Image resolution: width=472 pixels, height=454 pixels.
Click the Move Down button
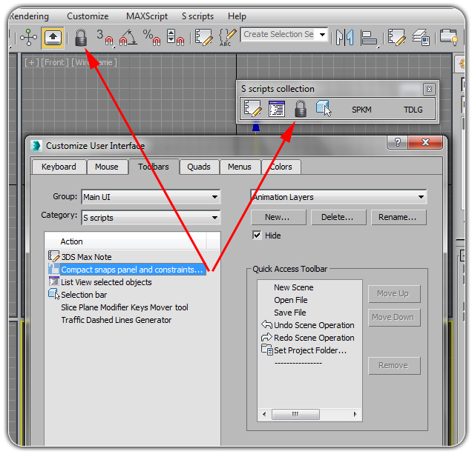pyautogui.click(x=394, y=317)
